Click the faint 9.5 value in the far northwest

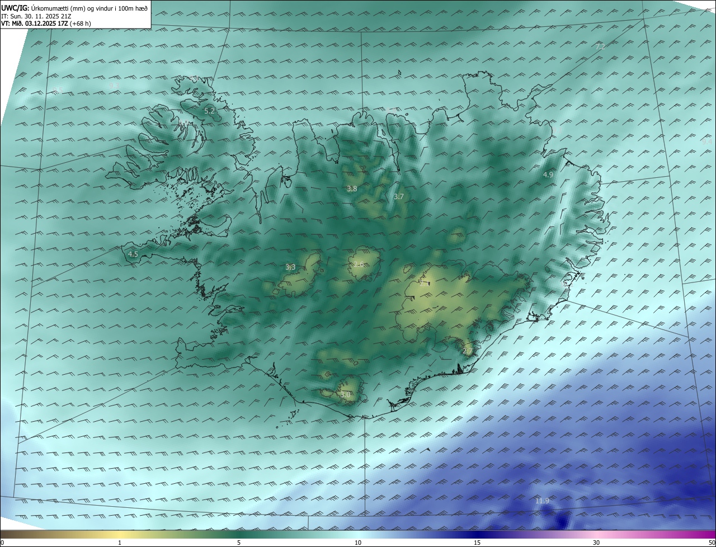click(x=58, y=90)
